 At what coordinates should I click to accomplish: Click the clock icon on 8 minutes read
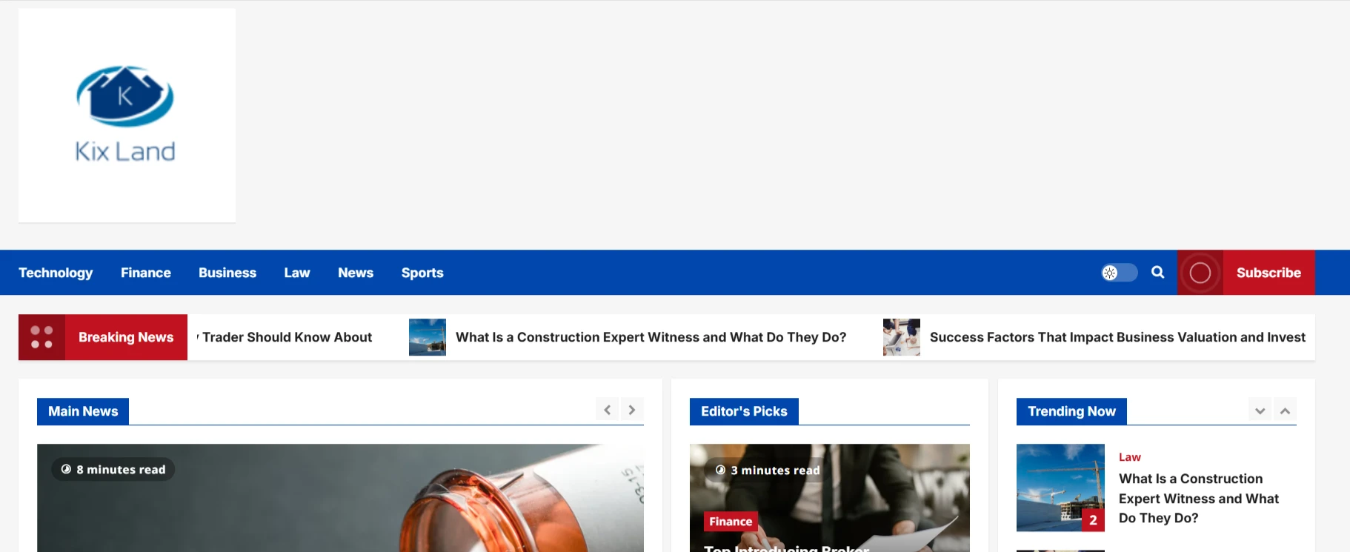coord(66,469)
